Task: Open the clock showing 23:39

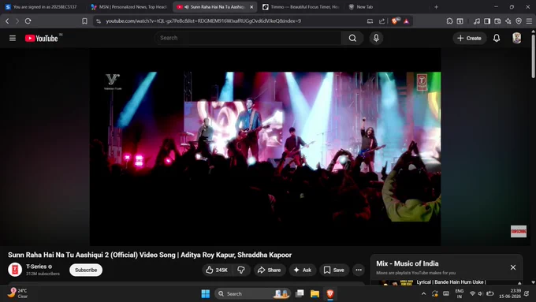Action: 510,293
